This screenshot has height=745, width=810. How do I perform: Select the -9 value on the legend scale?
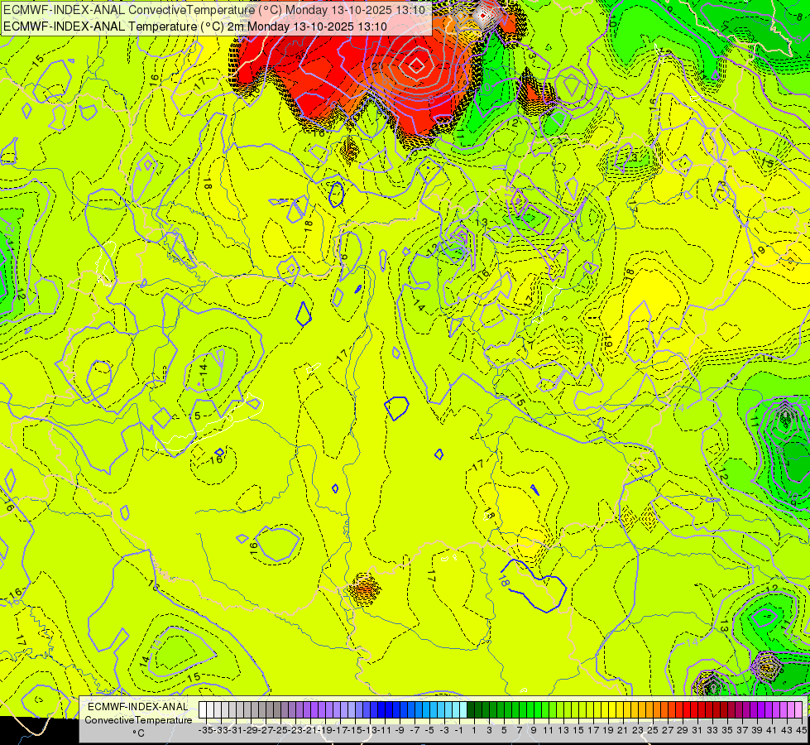[400, 730]
